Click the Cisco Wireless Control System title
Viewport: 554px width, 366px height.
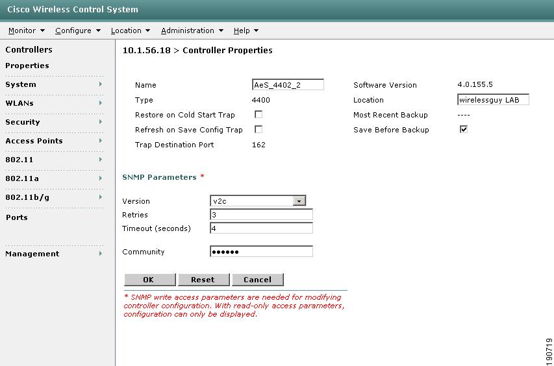point(73,10)
